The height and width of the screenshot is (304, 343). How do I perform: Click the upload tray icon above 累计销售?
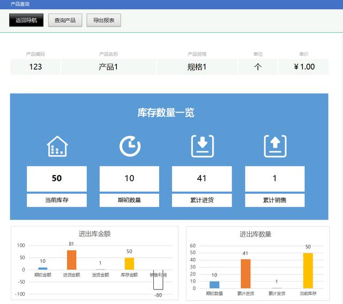275,146
